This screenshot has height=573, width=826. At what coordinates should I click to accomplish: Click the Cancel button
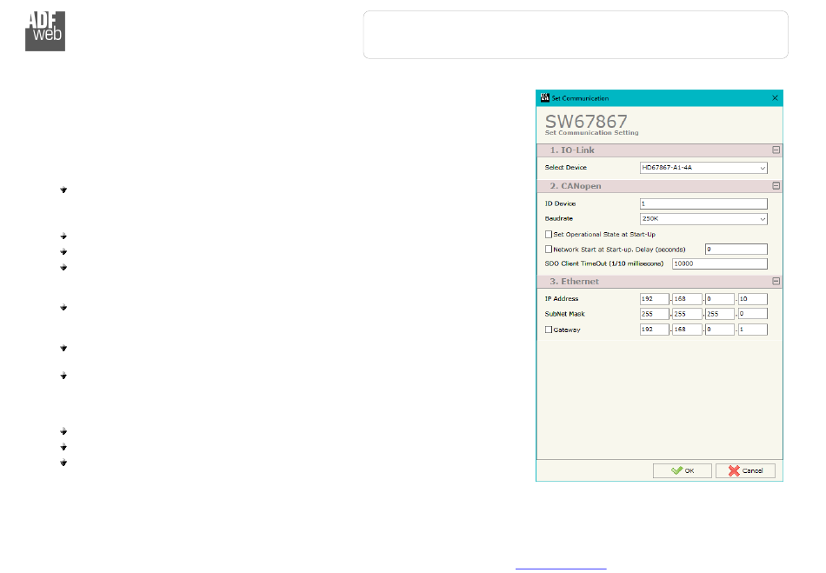(745, 470)
